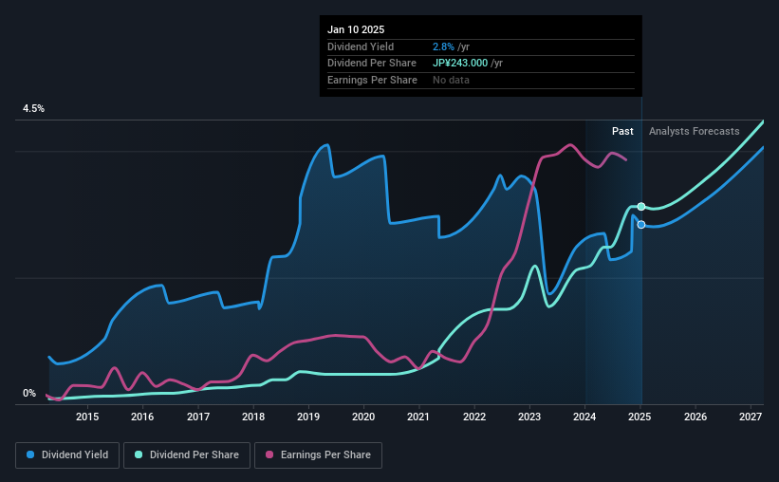Image resolution: width=779 pixels, height=482 pixels.
Task: Click the 2017 x-axis label
Action: point(197,417)
